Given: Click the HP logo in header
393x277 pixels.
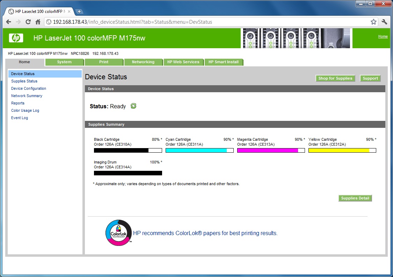Looking at the screenshot, I should pos(16,38).
